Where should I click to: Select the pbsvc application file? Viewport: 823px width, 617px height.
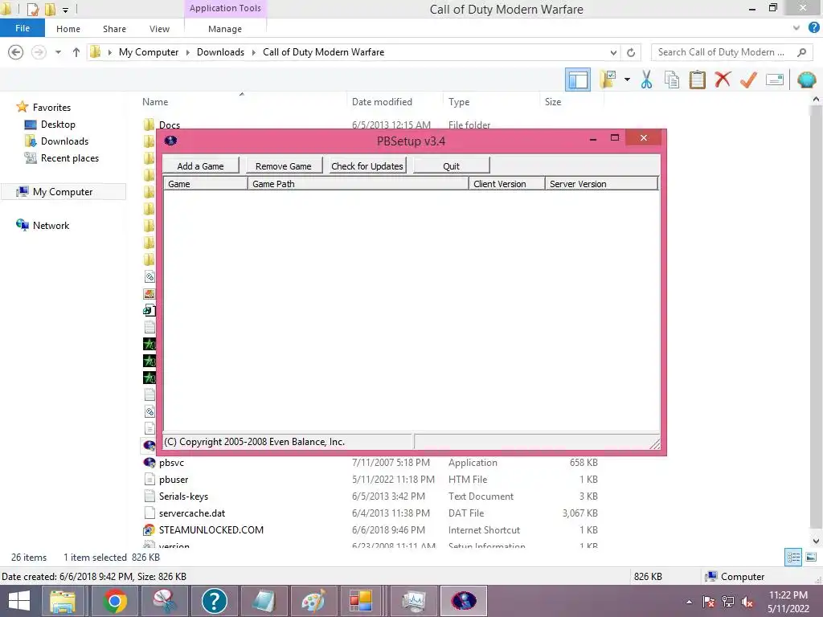(171, 462)
